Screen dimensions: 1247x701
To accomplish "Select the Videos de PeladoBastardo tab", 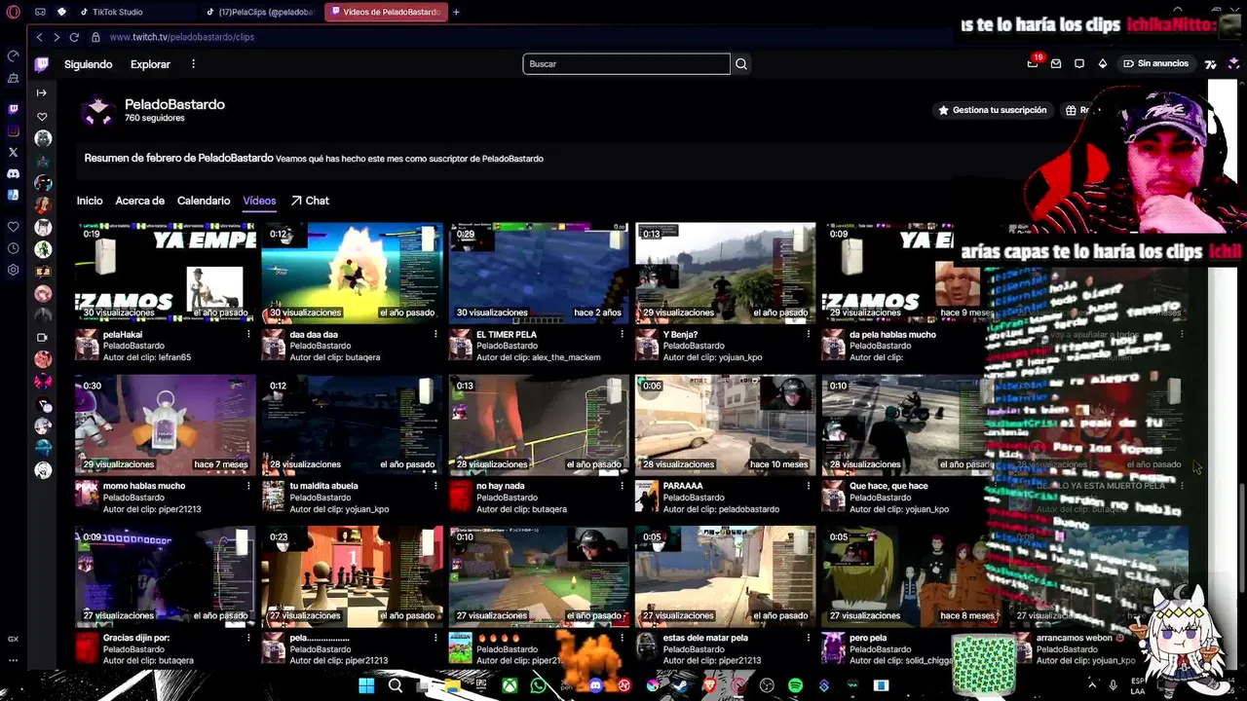I will (386, 12).
